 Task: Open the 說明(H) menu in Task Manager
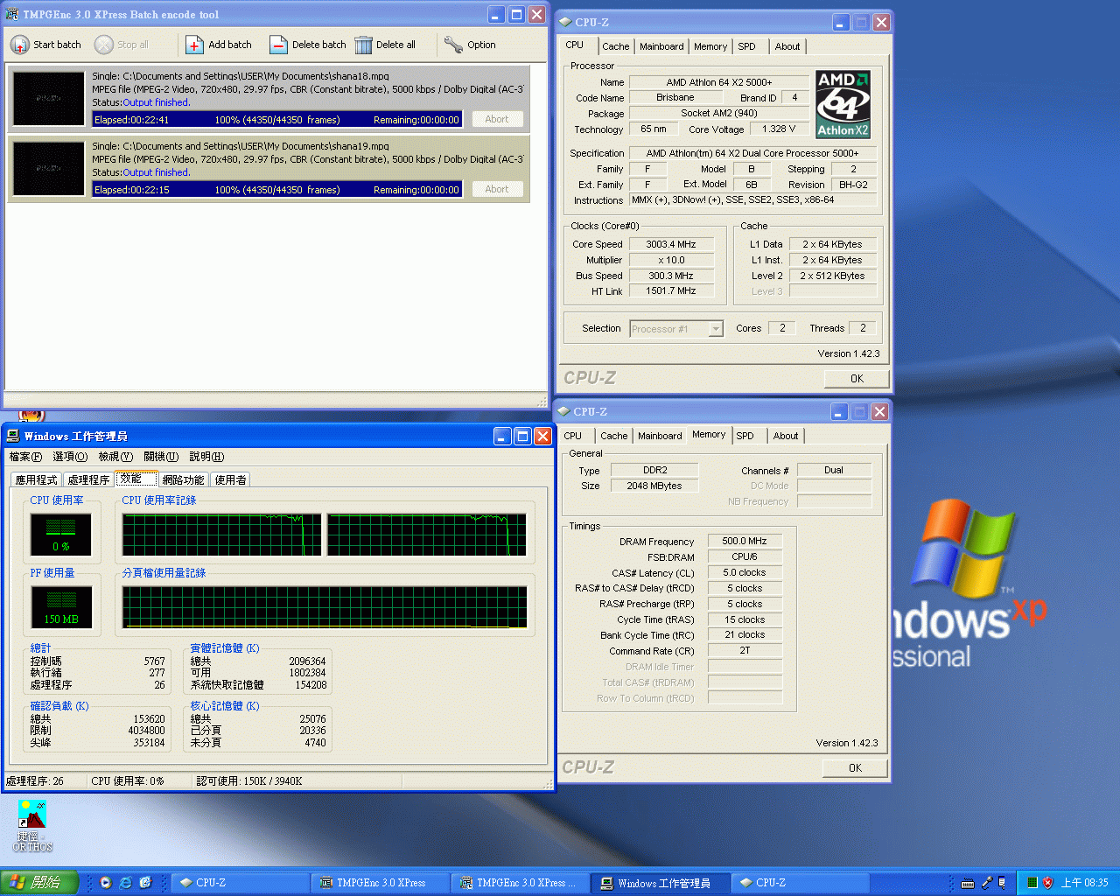[x=206, y=457]
